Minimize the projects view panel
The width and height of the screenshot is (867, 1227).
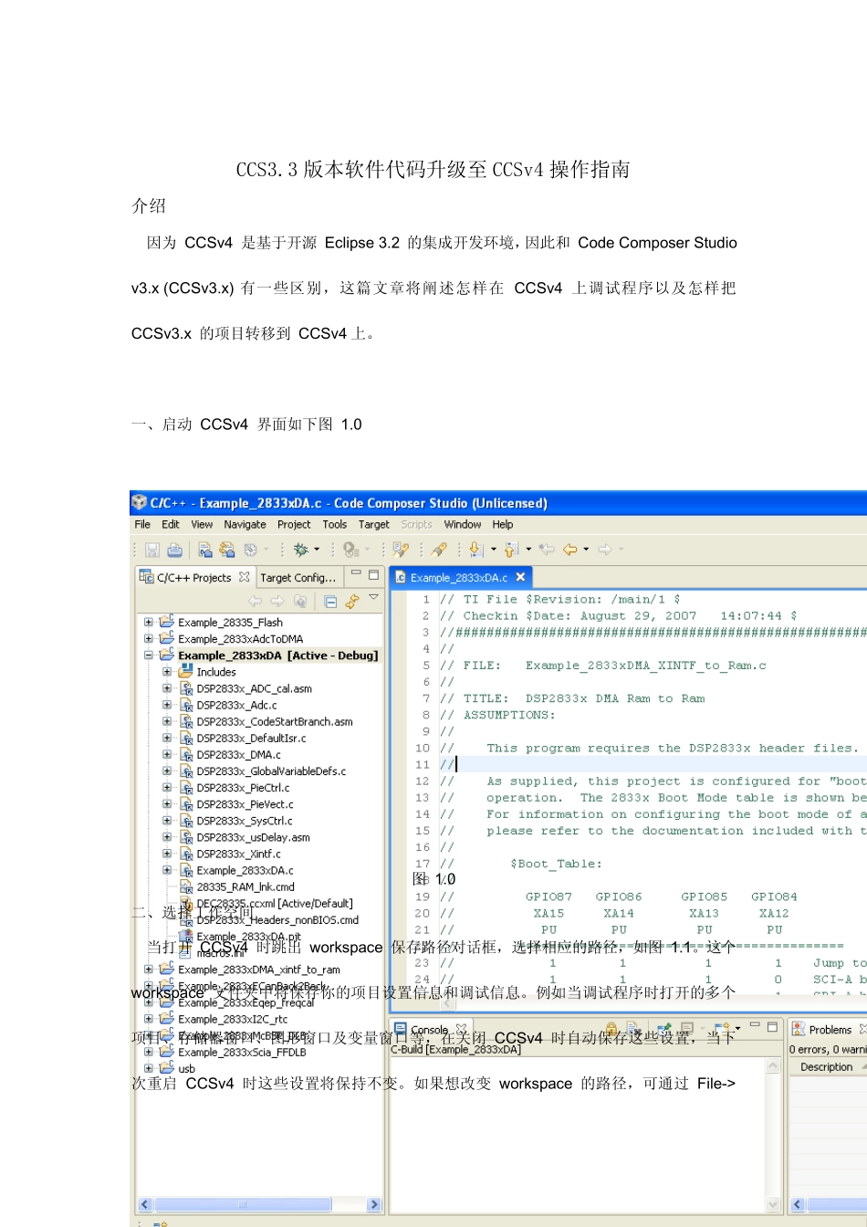pyautogui.click(x=356, y=574)
